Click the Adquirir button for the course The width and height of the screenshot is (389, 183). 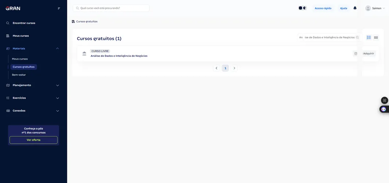[368, 53]
